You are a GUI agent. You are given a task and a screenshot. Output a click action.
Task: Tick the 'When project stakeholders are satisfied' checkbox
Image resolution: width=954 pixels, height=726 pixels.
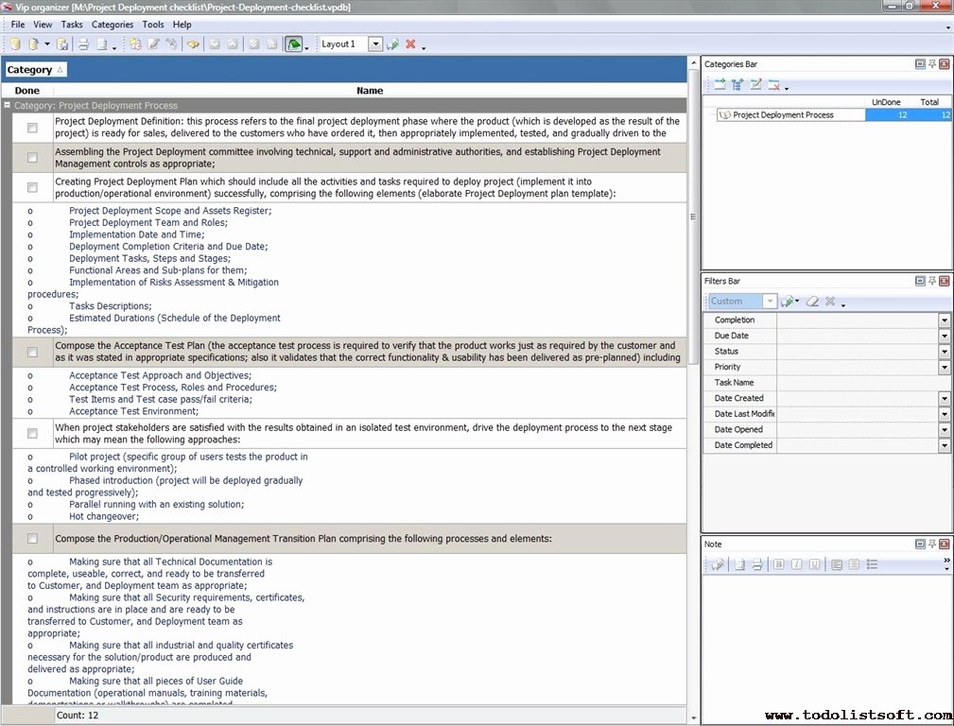(x=32, y=433)
